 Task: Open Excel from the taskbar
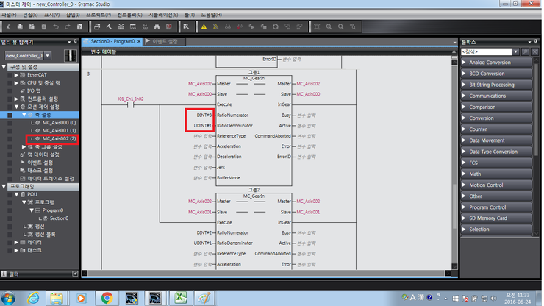point(181,298)
